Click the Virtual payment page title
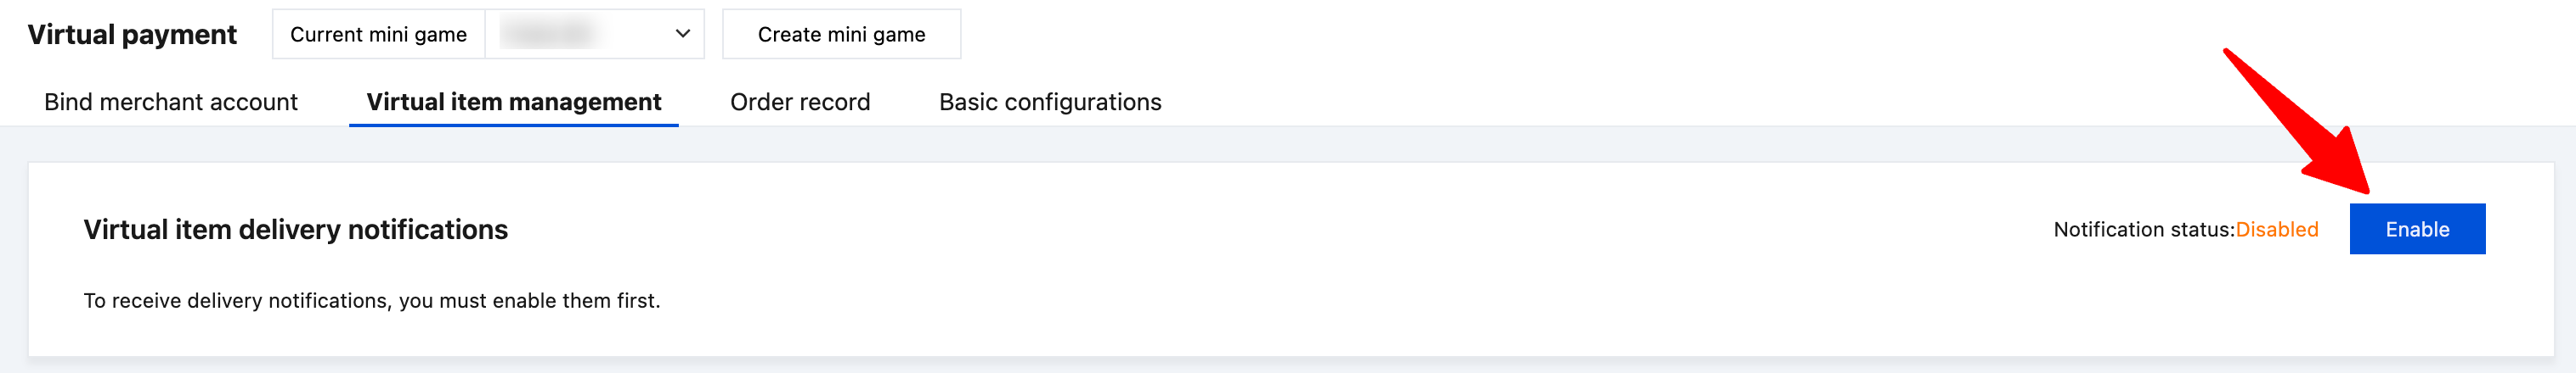 pyautogui.click(x=132, y=35)
